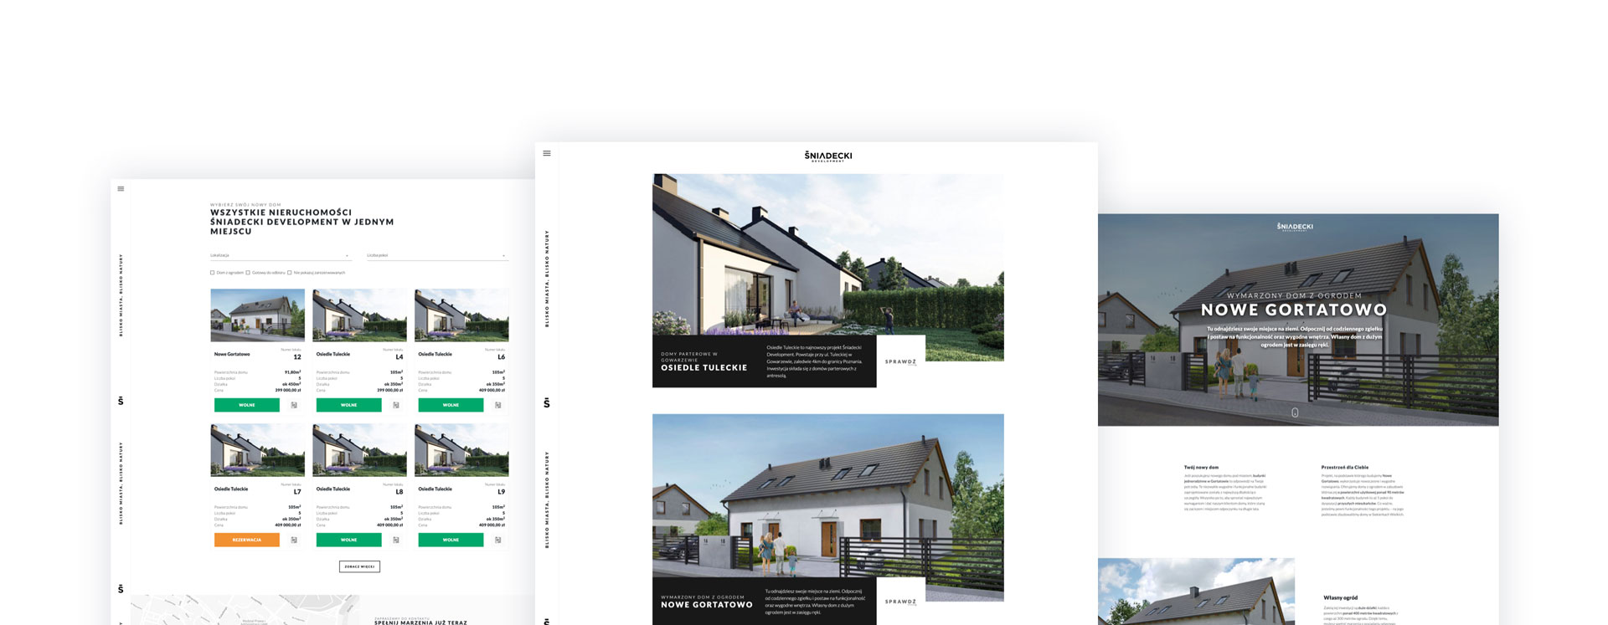The image size is (1608, 625).
Task: Click Š sidebar logo beside Osiedle Tuleckie description
Action: pos(547,402)
